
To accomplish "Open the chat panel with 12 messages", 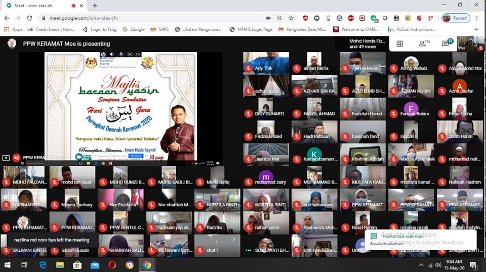I will tap(448, 43).
